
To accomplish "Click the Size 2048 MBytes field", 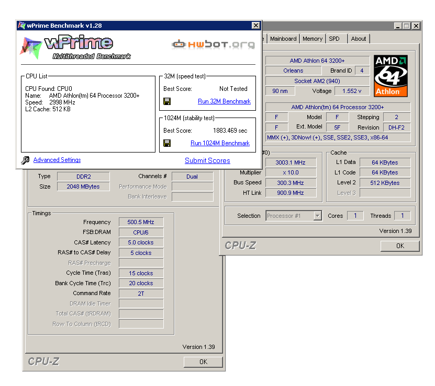I will point(84,186).
